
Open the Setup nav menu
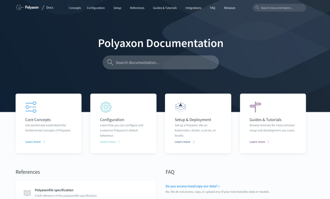[x=117, y=8]
